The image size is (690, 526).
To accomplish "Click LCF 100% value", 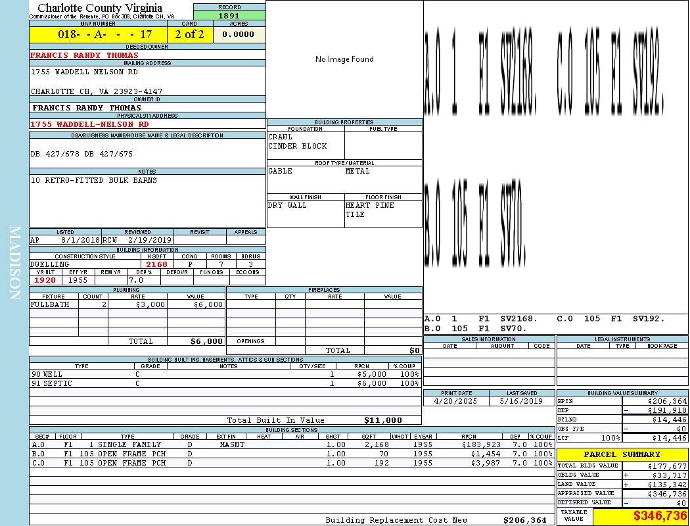I will tap(610, 438).
